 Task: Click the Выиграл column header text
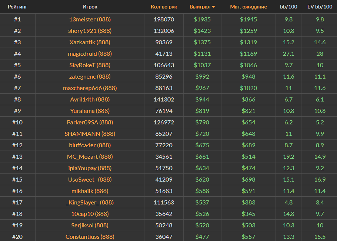pyautogui.click(x=200, y=7)
